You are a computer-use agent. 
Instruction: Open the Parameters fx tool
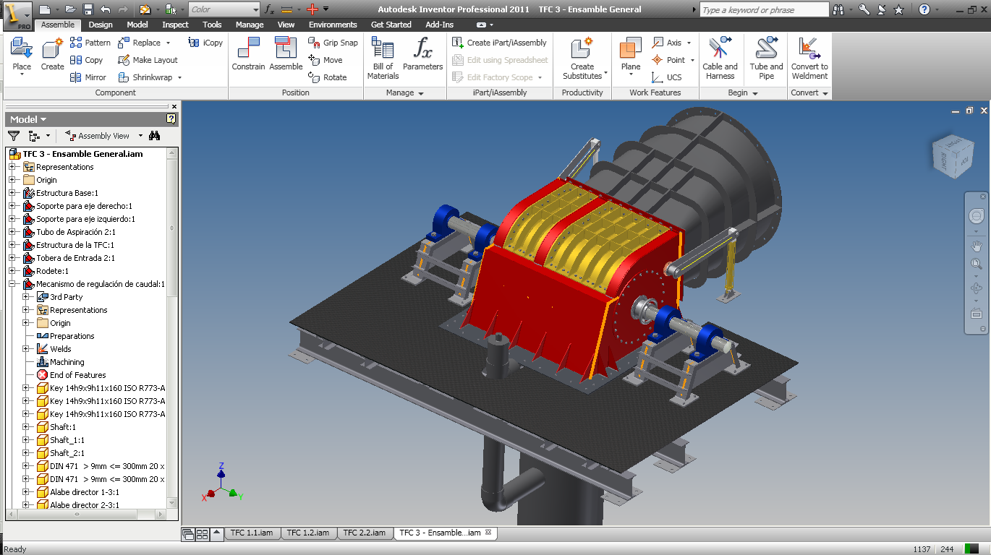pyautogui.click(x=422, y=55)
